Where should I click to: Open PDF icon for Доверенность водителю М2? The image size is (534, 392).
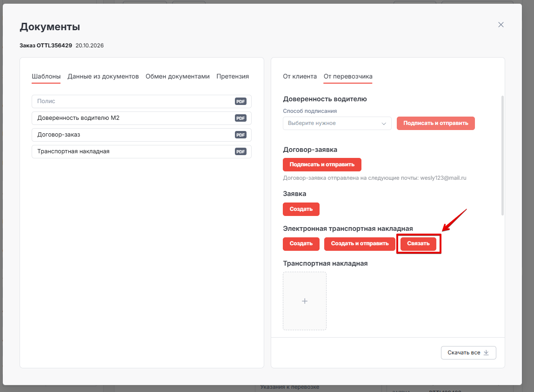pos(240,118)
